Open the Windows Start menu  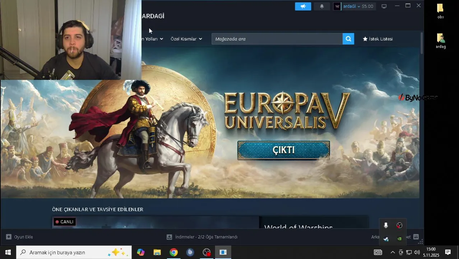pos(8,252)
